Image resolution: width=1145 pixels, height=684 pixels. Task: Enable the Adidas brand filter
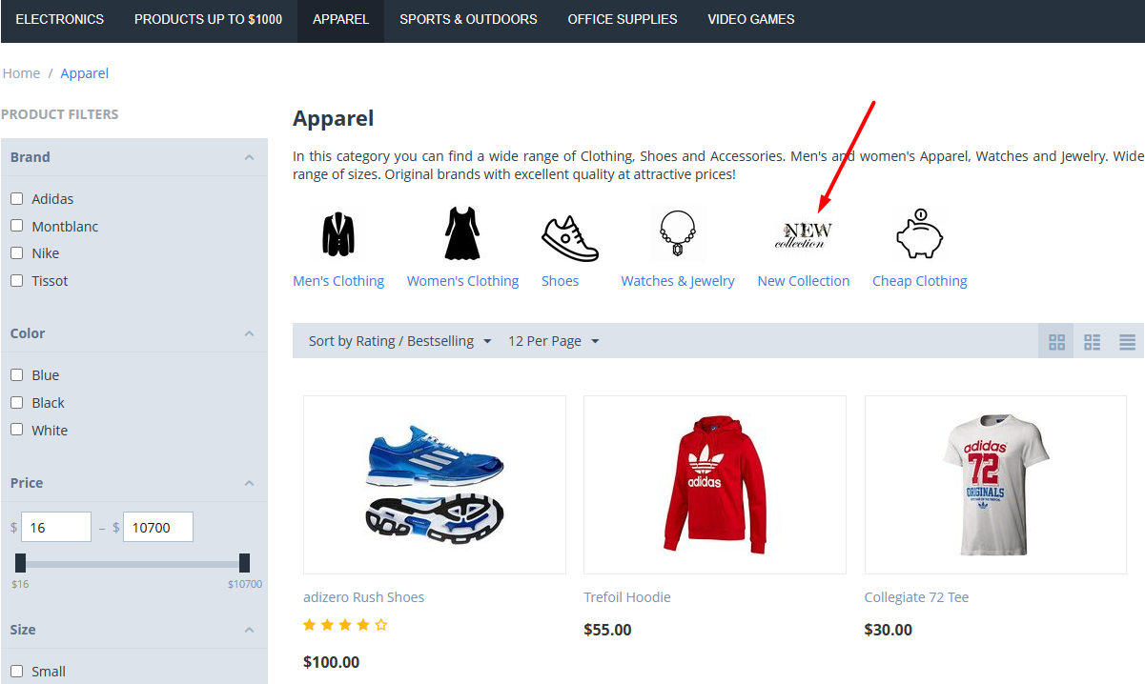16,198
